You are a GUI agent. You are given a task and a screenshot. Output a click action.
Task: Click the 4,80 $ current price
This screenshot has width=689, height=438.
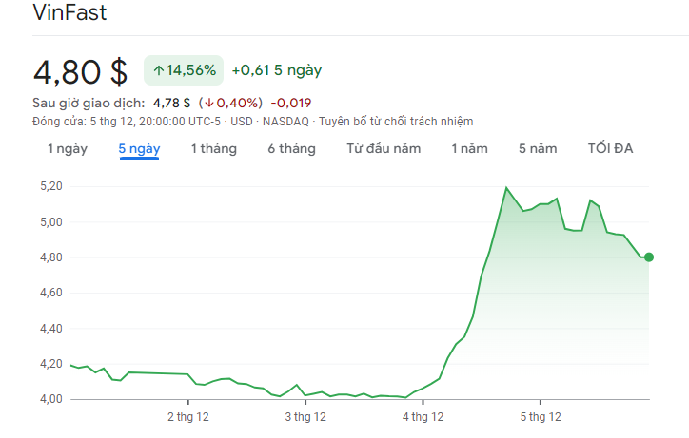click(x=80, y=72)
